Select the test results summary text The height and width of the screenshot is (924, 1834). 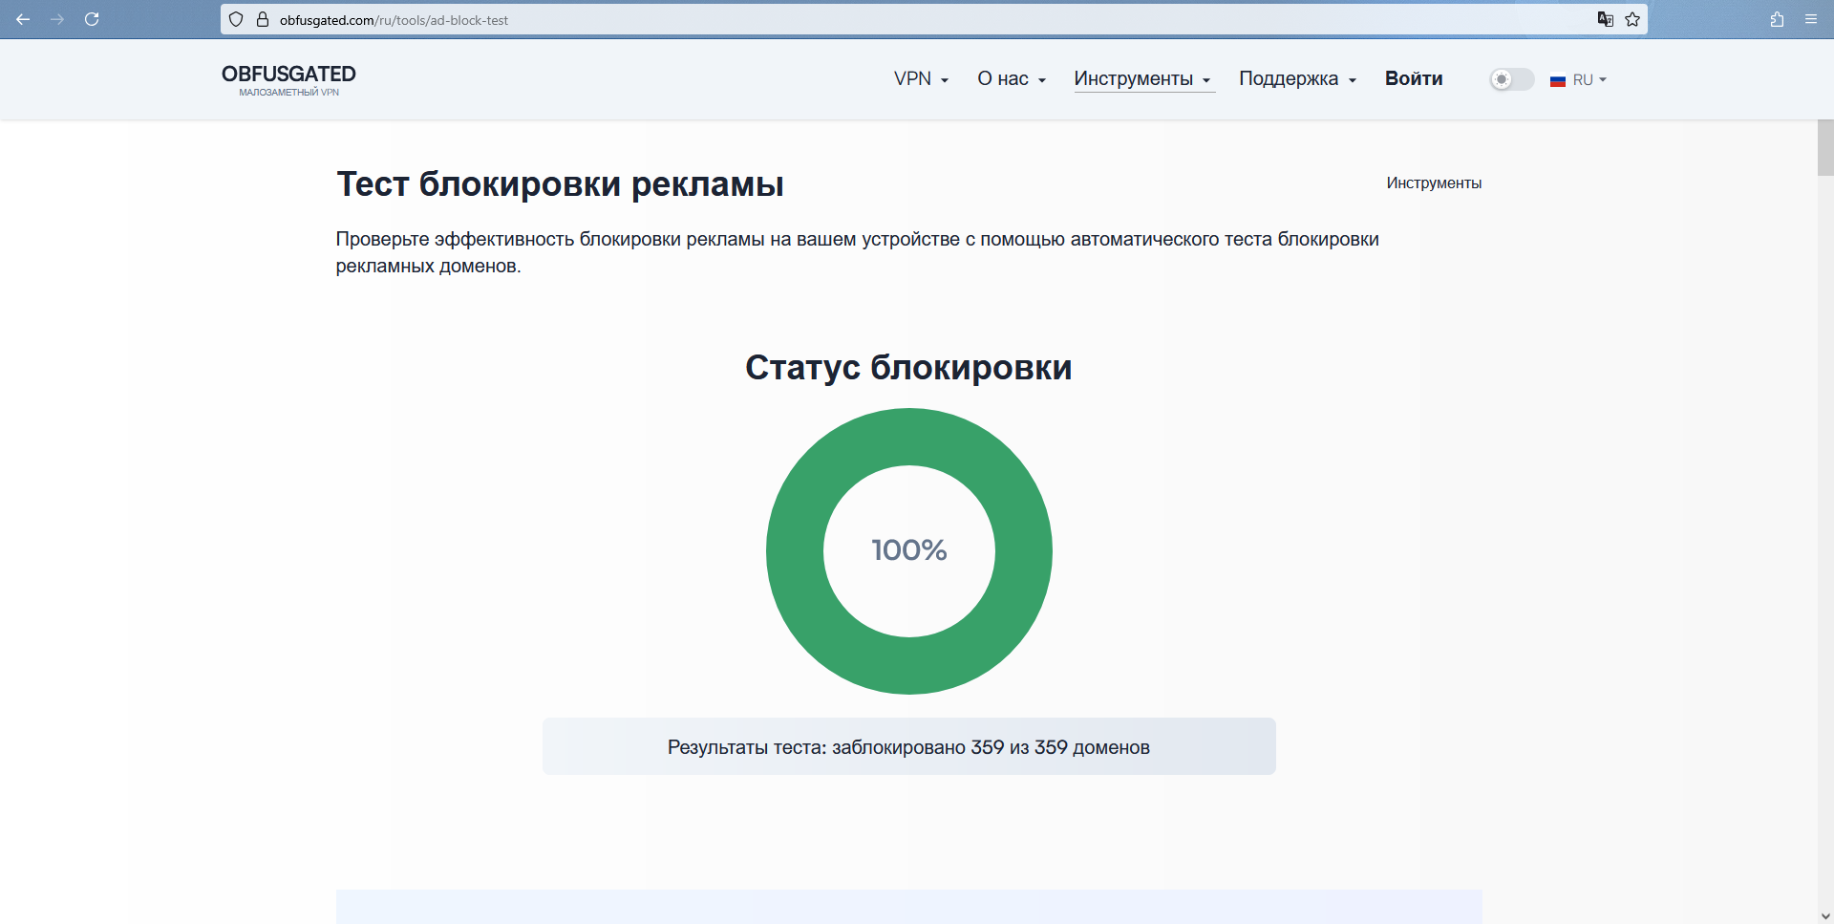click(x=908, y=747)
